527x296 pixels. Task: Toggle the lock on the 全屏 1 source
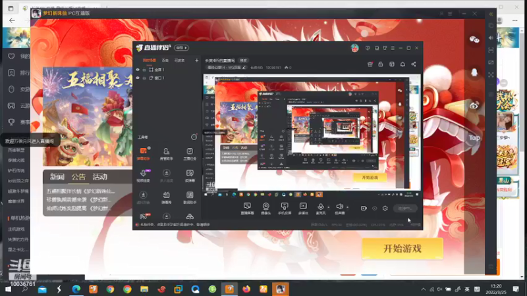(144, 70)
